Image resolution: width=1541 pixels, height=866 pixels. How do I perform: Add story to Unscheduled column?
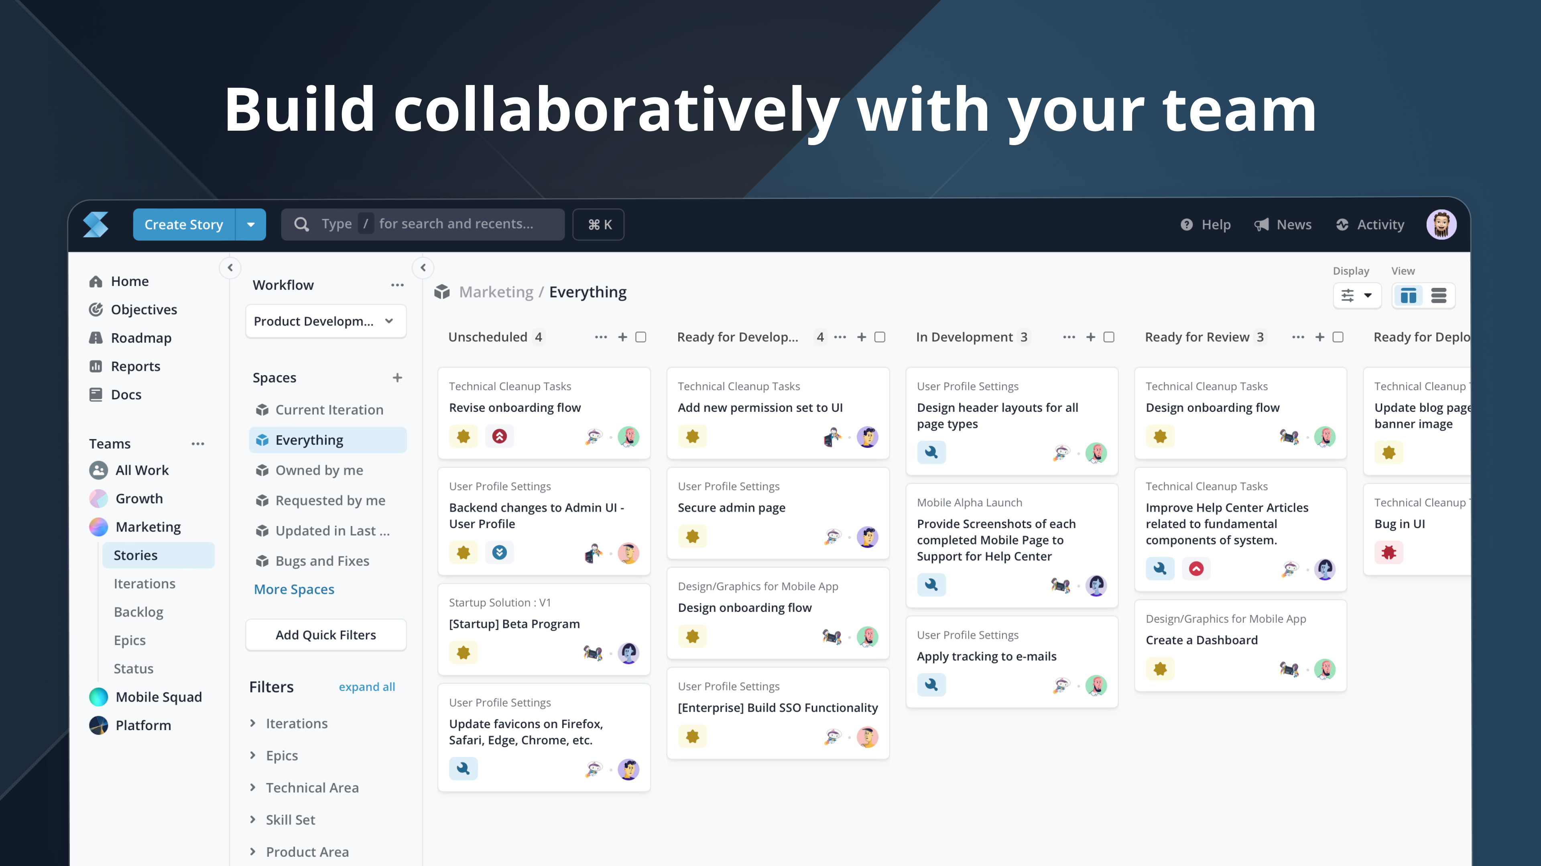(x=622, y=337)
